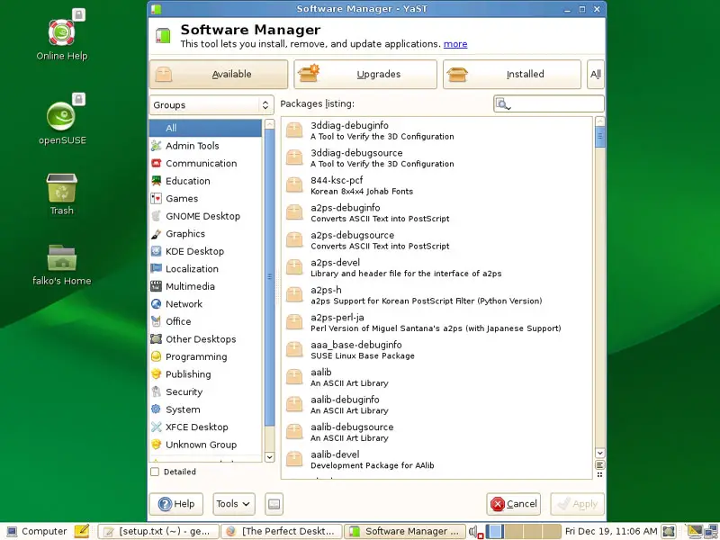Open the Tools dropdown menu
Screen dimensions: 720x540
(x=233, y=504)
